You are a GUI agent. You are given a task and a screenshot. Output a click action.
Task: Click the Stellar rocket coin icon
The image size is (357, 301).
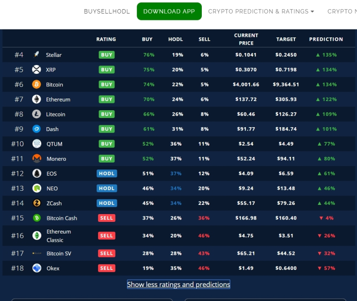36,55
